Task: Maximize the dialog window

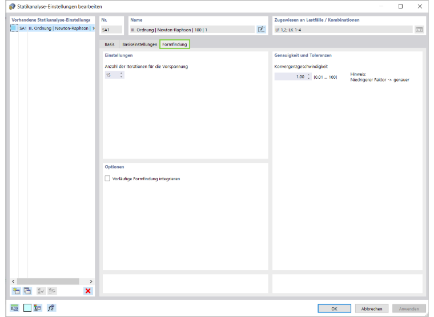Action: [x=400, y=6]
